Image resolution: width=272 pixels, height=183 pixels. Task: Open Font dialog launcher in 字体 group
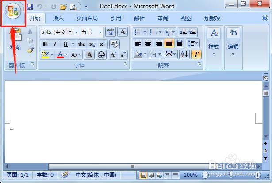[x=126, y=65]
